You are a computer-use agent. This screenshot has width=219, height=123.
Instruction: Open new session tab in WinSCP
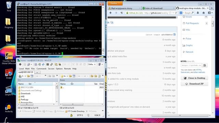[37, 72]
